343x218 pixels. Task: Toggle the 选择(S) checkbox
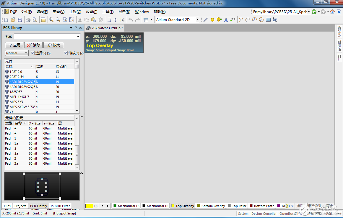click(32, 53)
